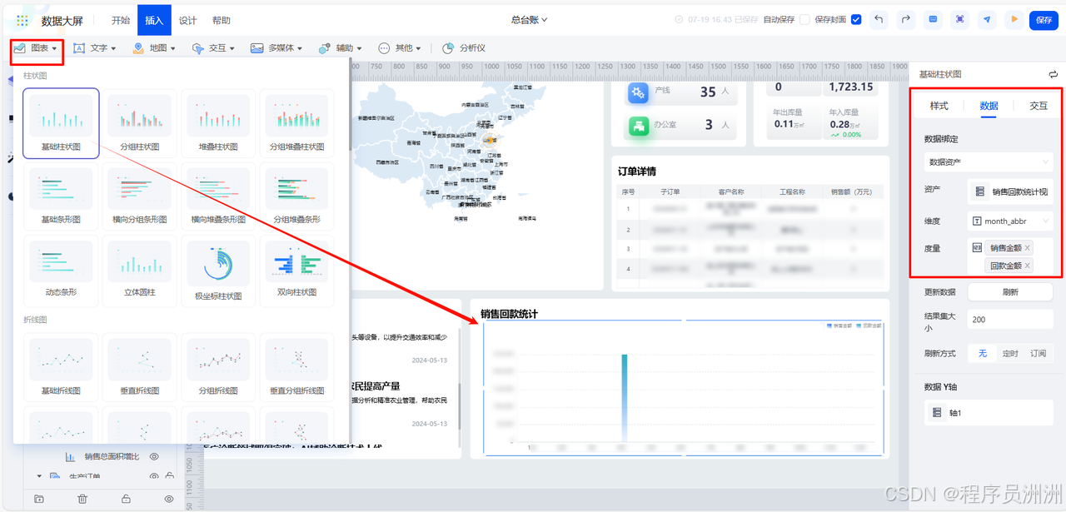
Task: Select the 基础条形图 chart type
Action: tap(61, 196)
